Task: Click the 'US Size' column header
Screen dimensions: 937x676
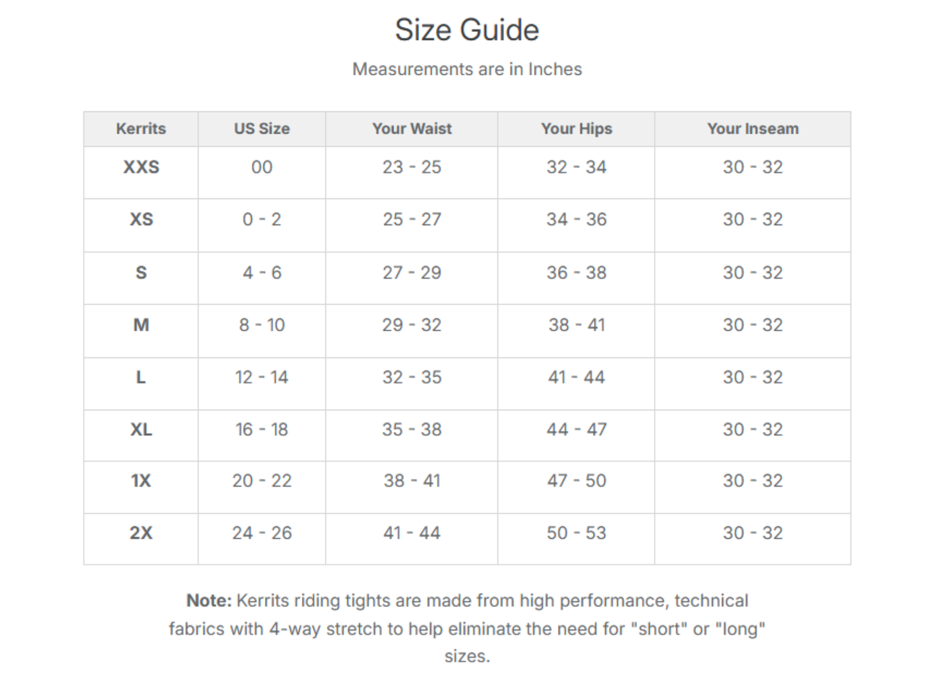Action: pos(261,128)
